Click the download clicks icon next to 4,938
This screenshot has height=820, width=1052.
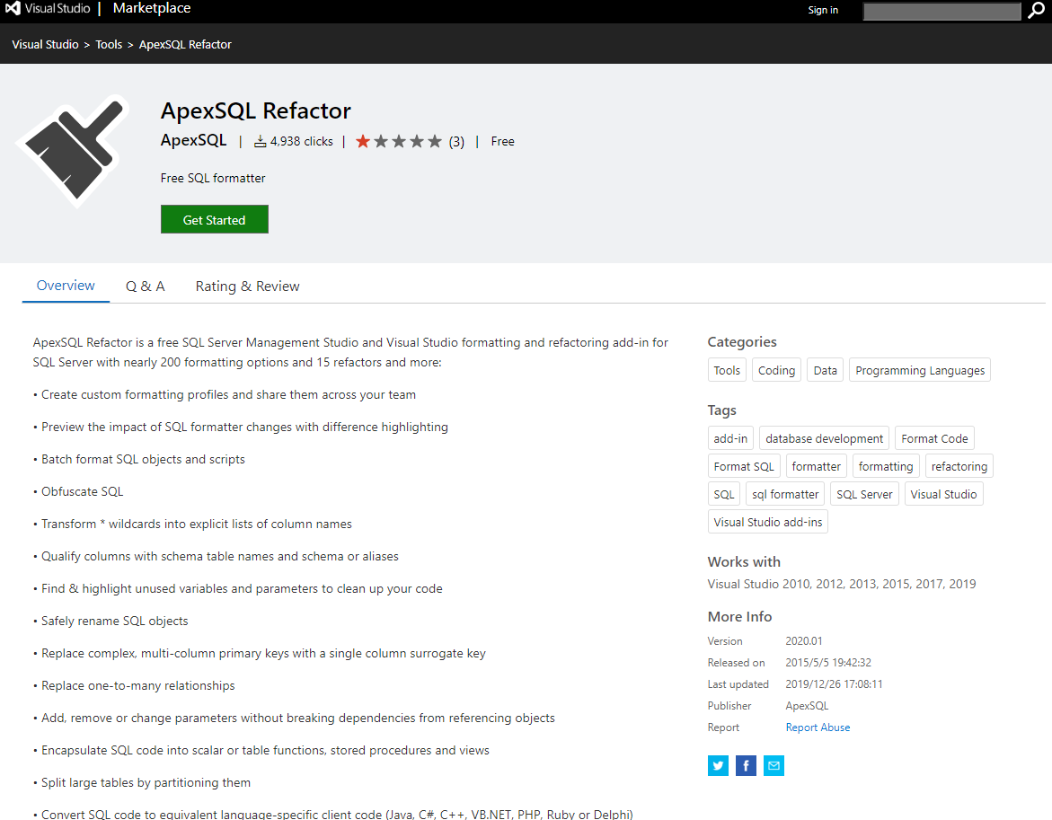coord(261,140)
